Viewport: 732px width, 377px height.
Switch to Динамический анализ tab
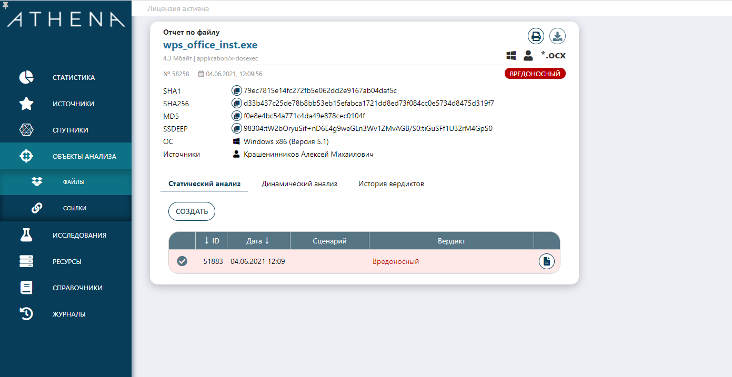coord(299,184)
